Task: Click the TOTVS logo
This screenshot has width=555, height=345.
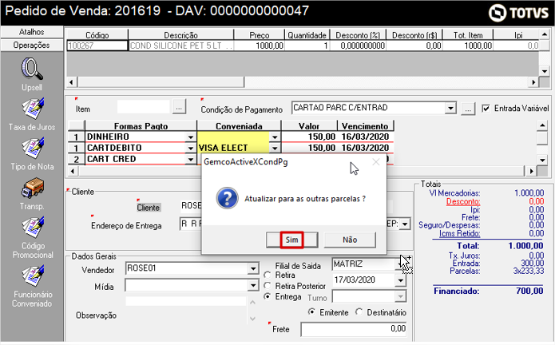Action: (x=518, y=13)
